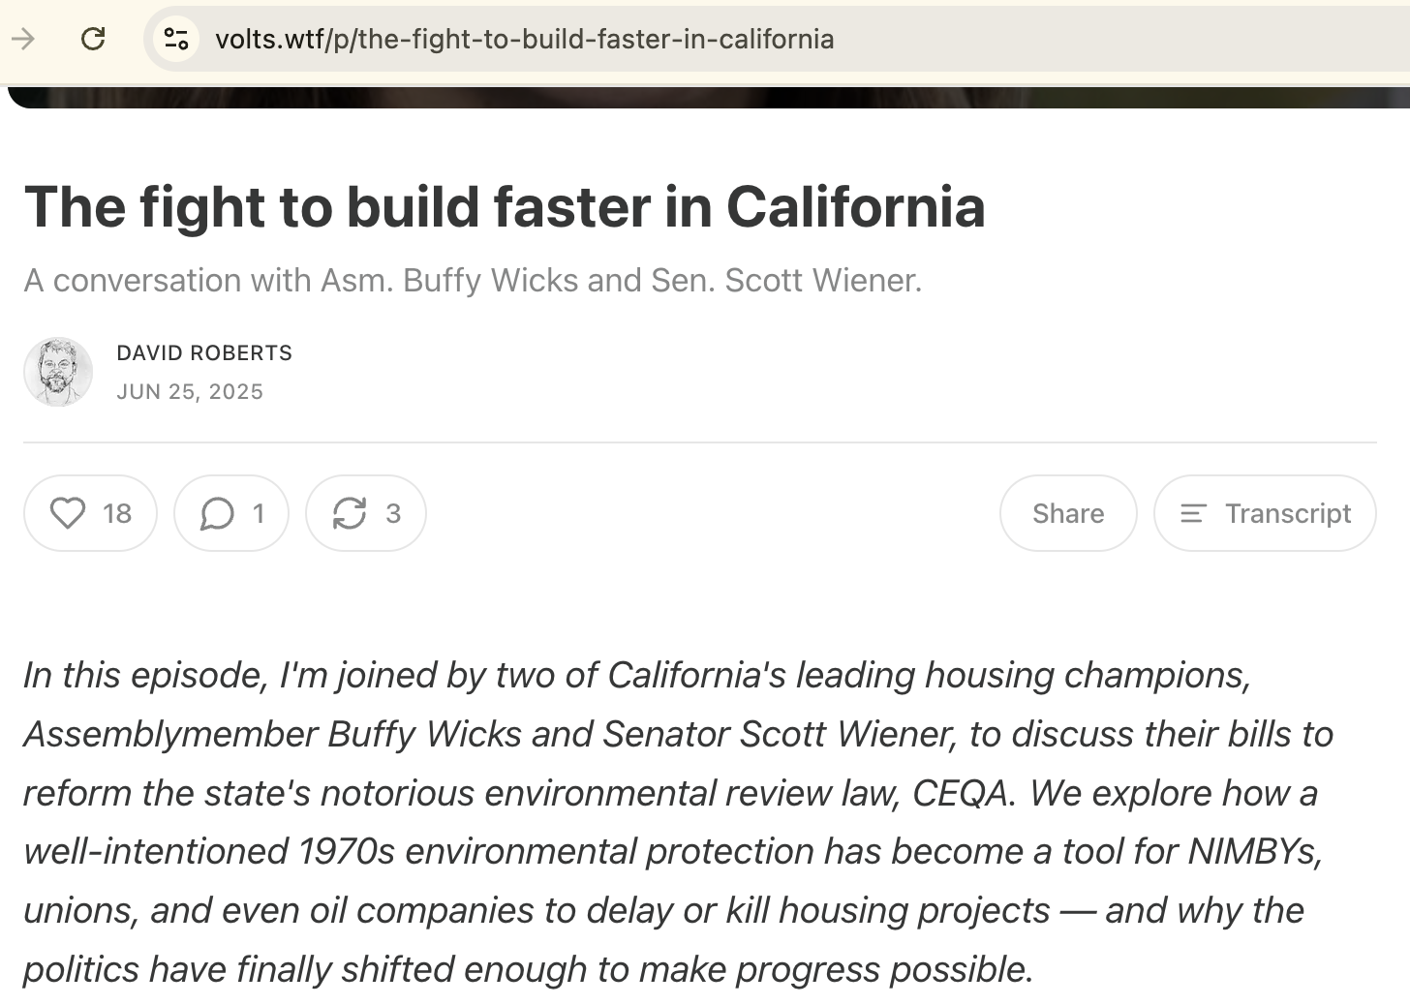This screenshot has width=1410, height=1005.
Task: Click the lines icon on the Transcript button
Action: 1193,513
